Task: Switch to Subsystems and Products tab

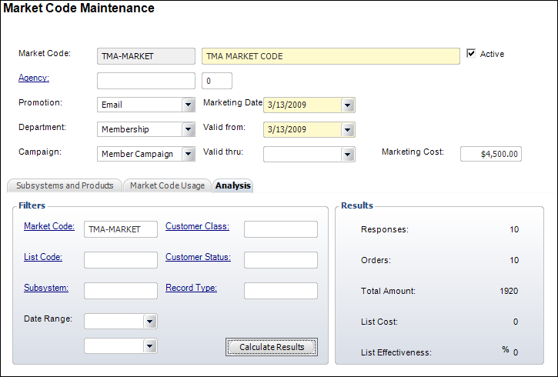Action: point(65,185)
